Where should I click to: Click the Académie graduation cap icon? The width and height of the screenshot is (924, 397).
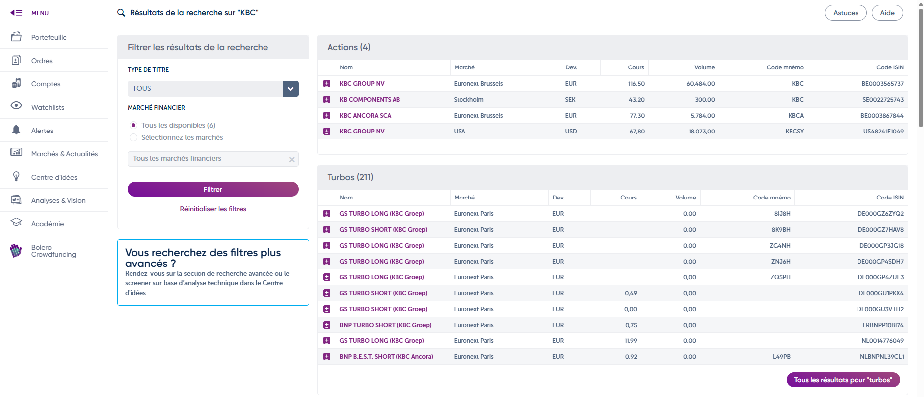pyautogui.click(x=16, y=222)
